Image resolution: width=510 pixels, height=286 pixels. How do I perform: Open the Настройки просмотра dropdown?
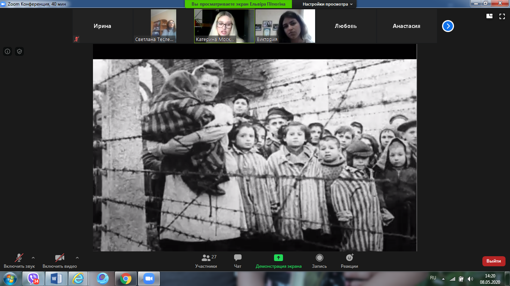click(x=327, y=4)
